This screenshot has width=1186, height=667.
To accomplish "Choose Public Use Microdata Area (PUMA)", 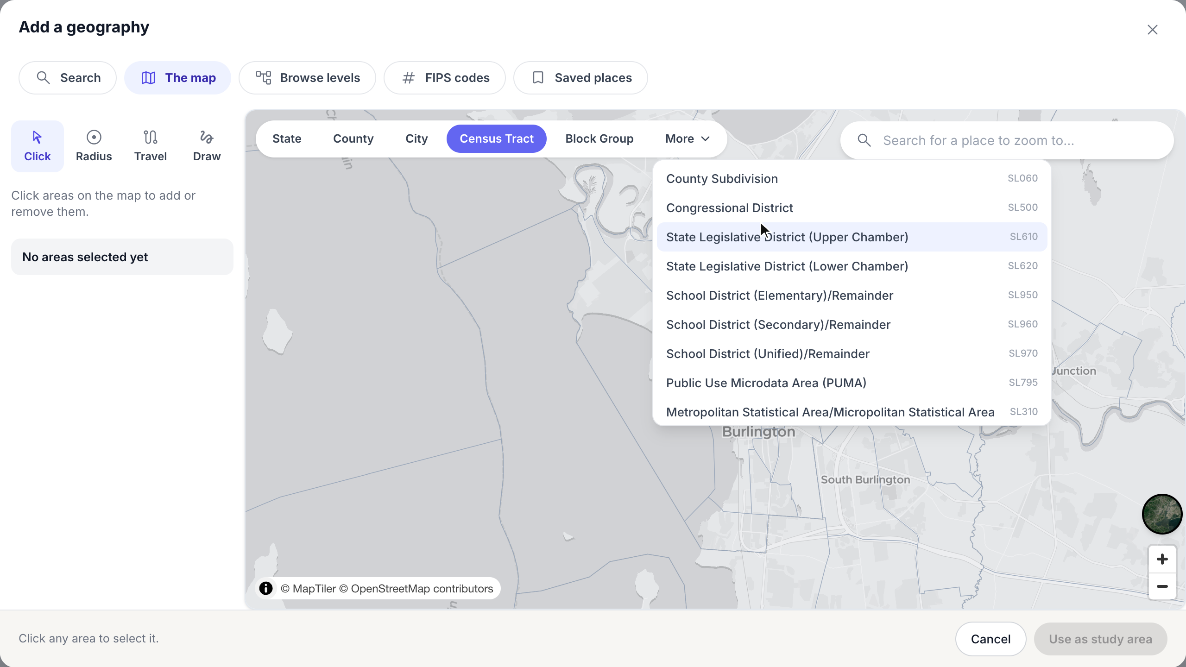I will 852,383.
